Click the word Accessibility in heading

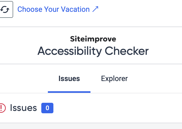pos(70,51)
